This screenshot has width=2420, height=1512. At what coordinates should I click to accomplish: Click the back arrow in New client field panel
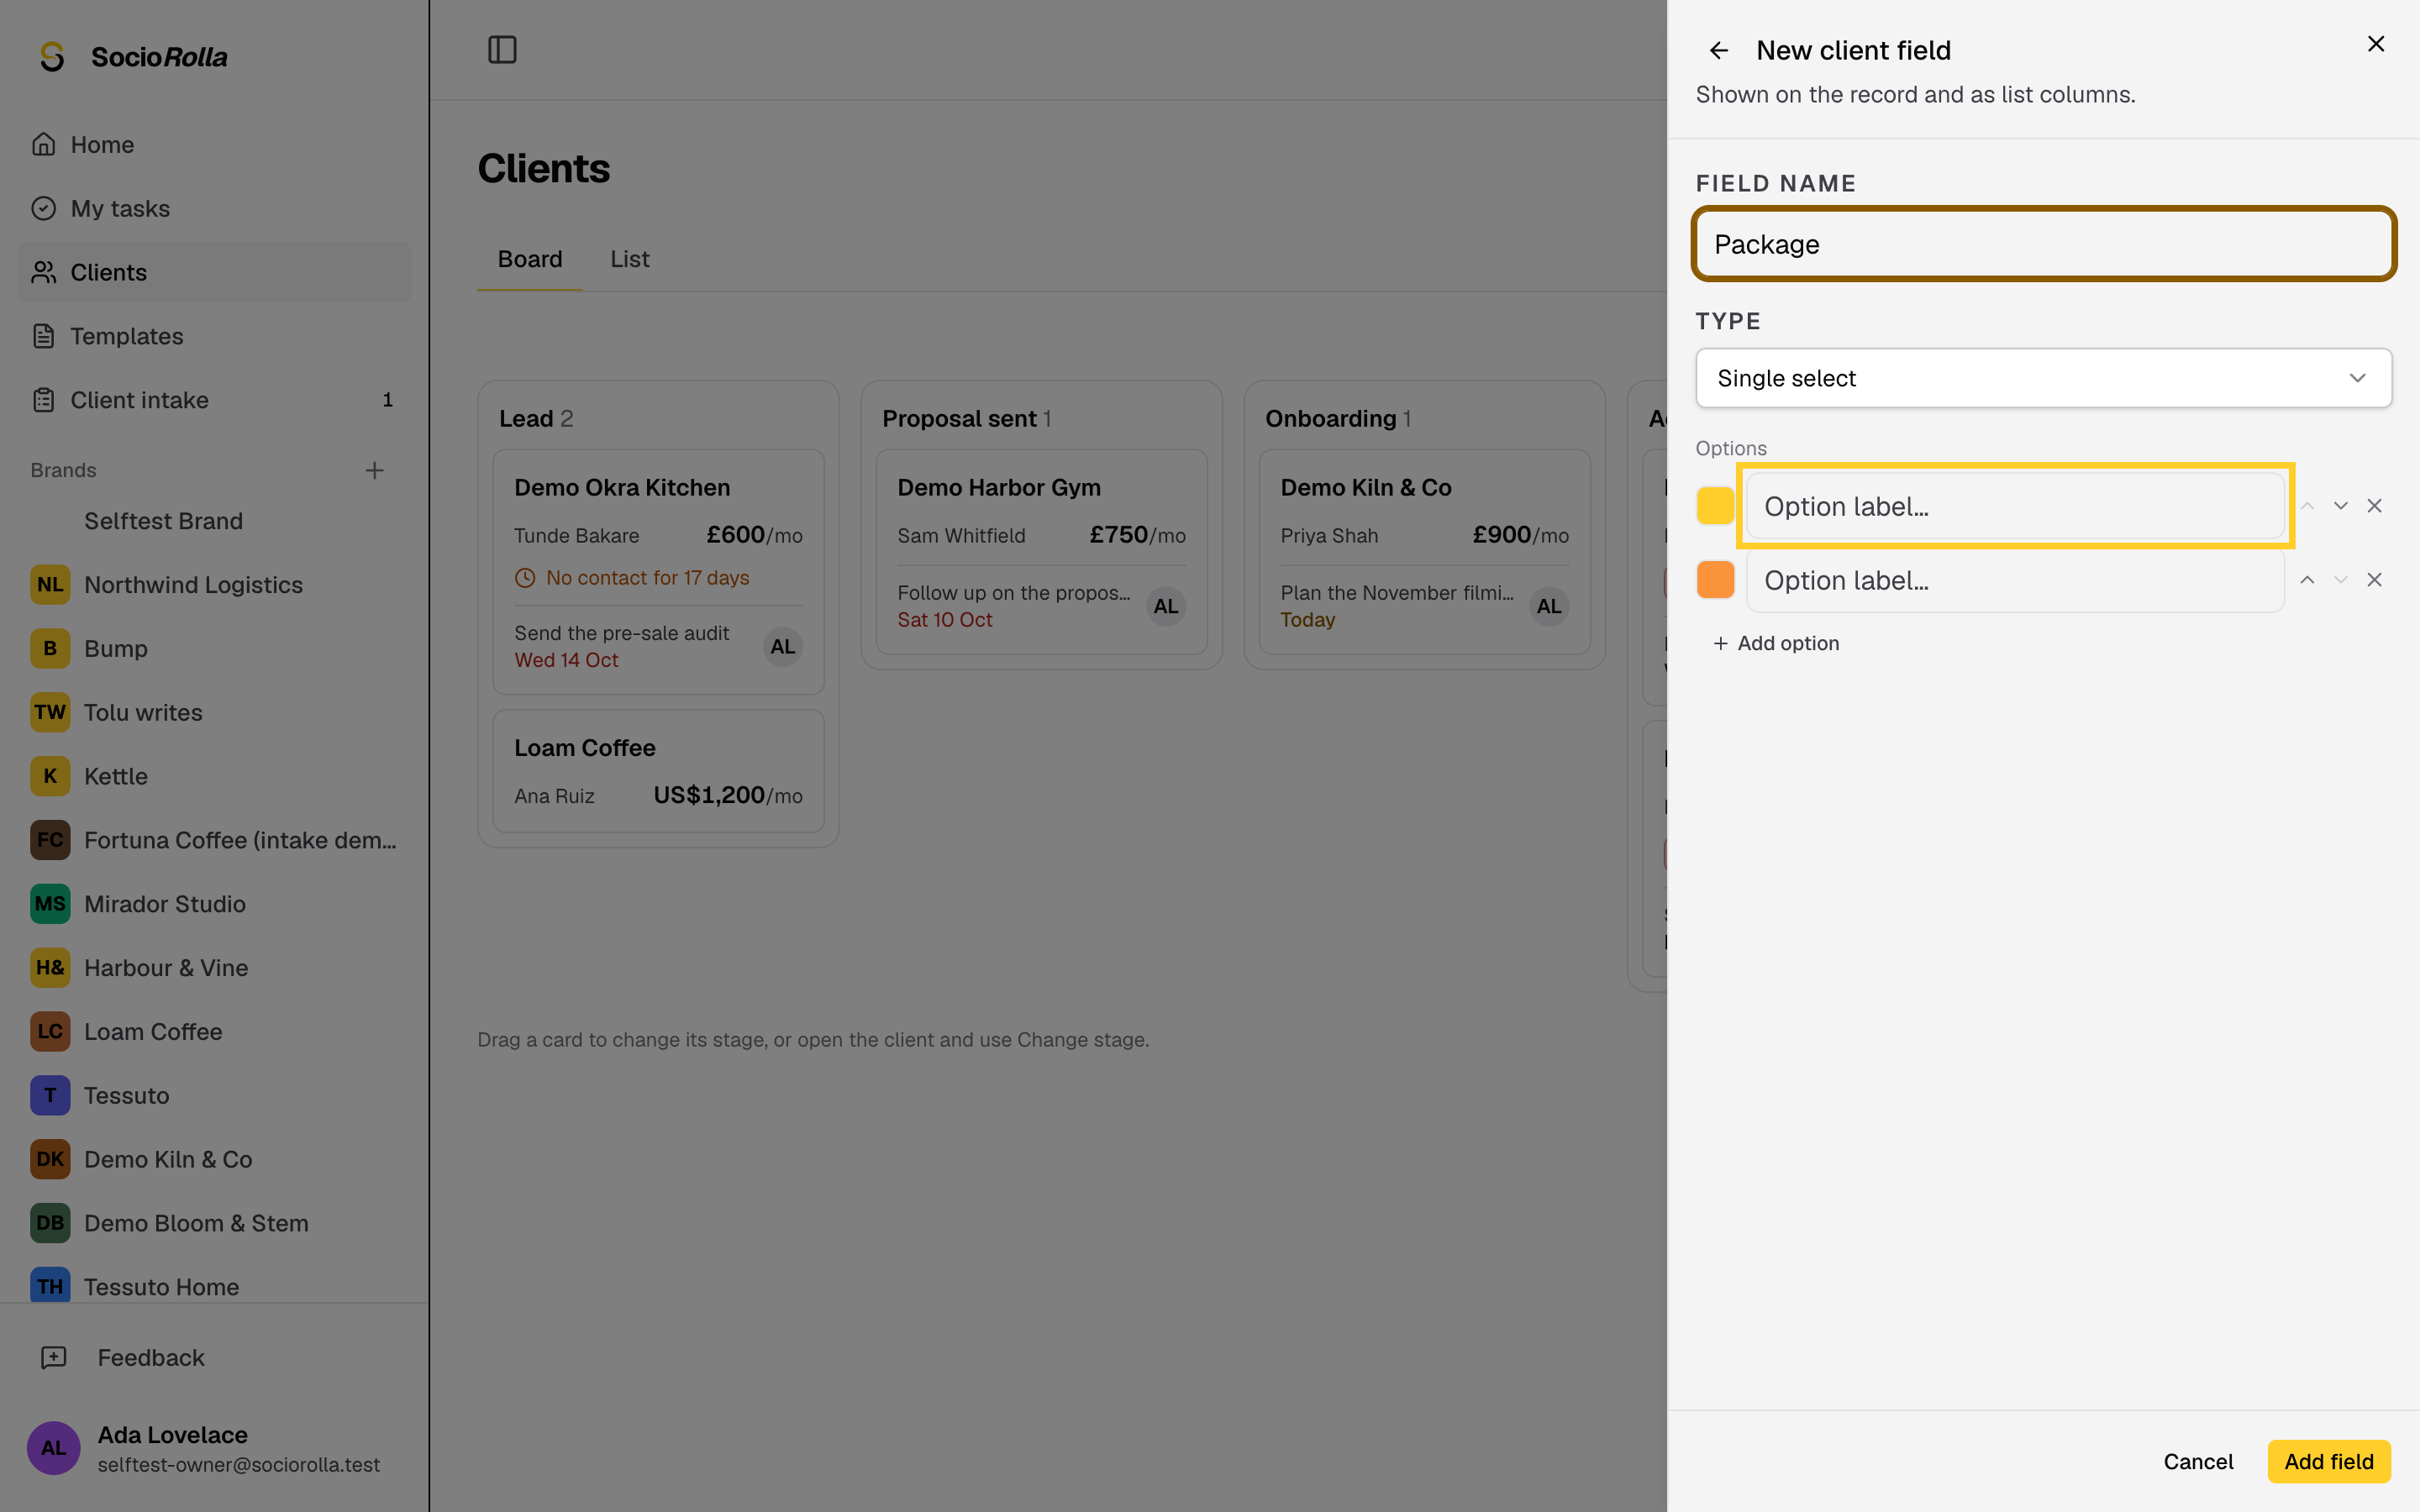point(1718,50)
